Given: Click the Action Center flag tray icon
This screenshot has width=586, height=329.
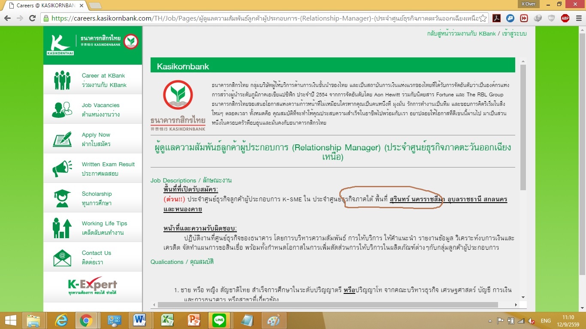Looking at the screenshot, I should [500, 320].
